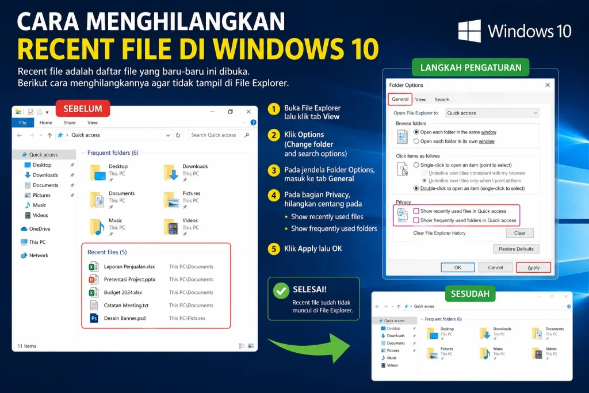Screen dimensions: 589x393
Task: Select OneDrive in the SEBELUM navigation pane
Action: tap(36, 229)
